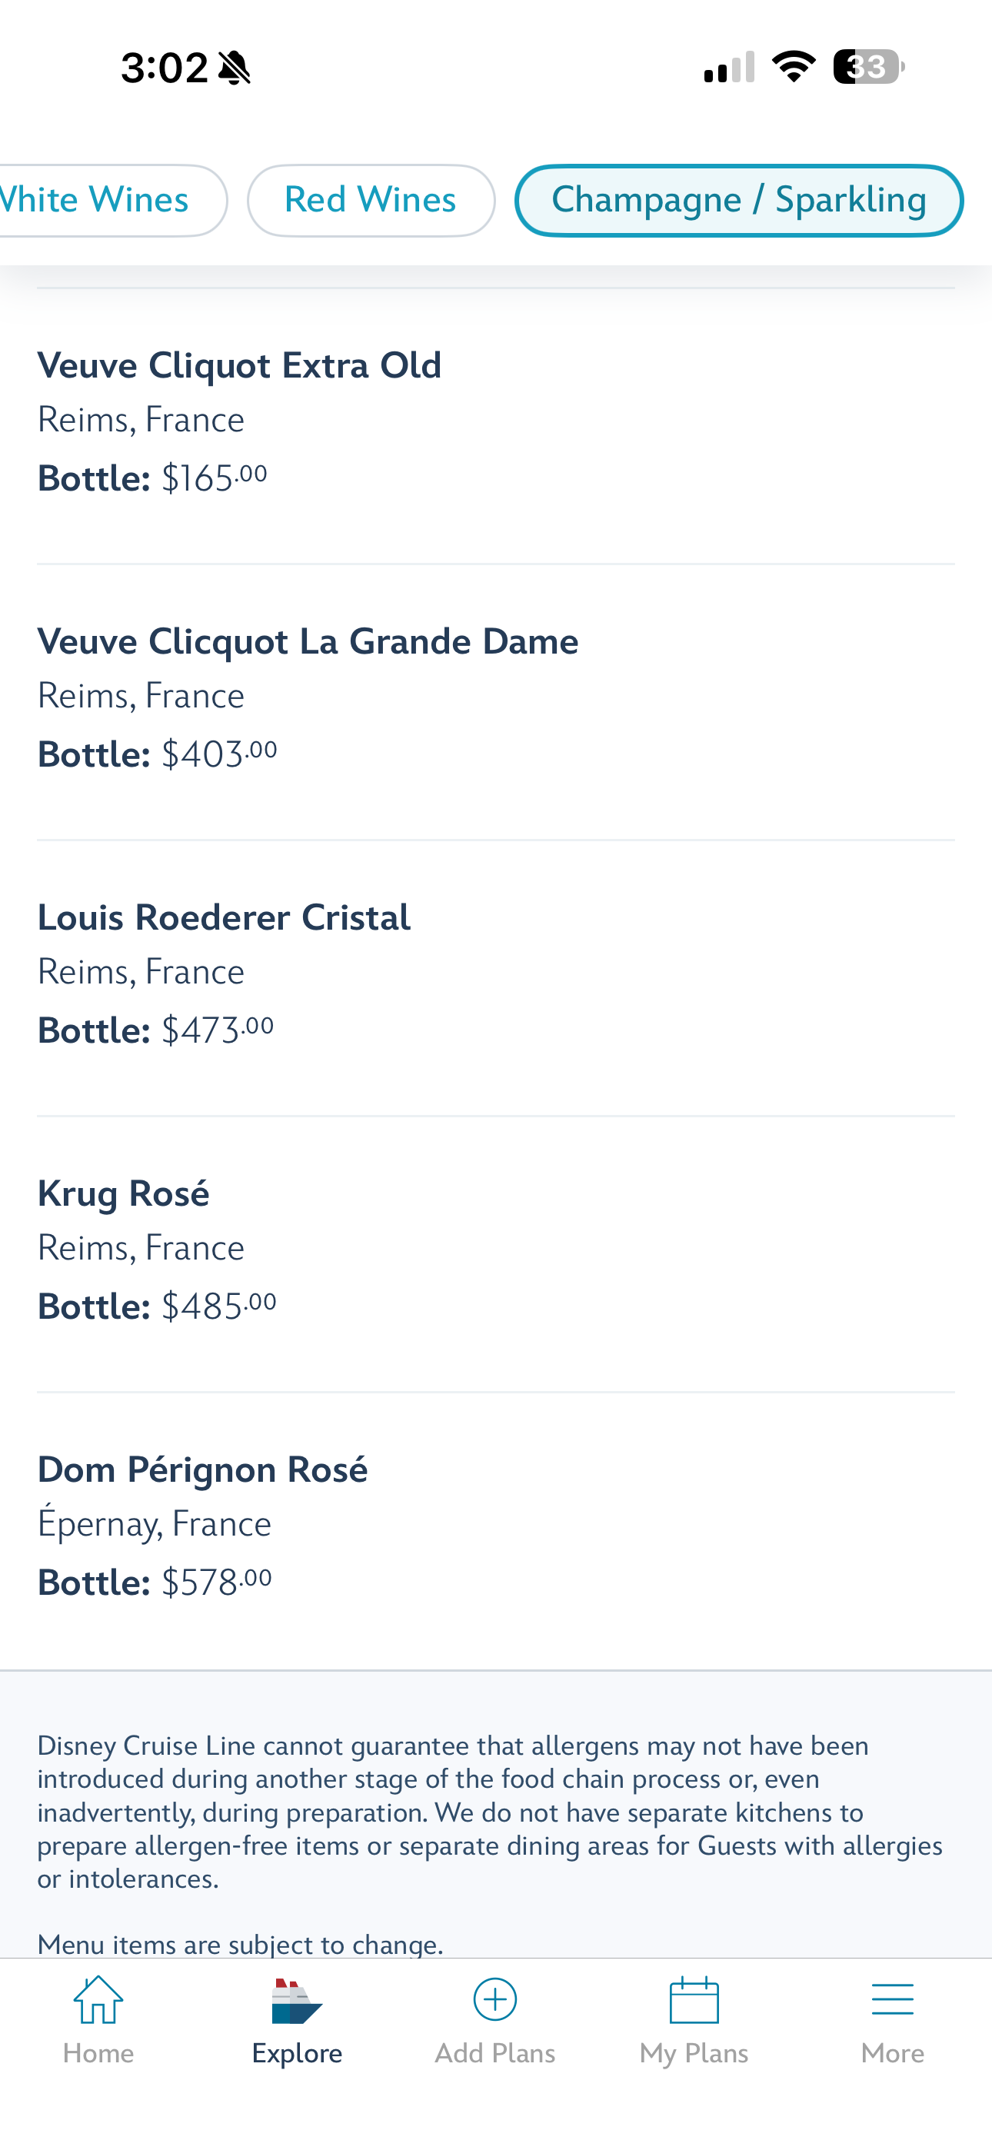Image resolution: width=992 pixels, height=2150 pixels.
Task: Select Veuve Cliquot Extra Old item
Action: (x=240, y=365)
